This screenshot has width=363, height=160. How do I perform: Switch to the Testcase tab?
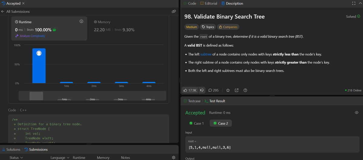point(191,101)
